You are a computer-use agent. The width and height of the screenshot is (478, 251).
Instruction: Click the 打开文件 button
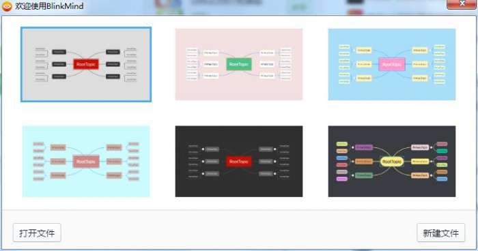[x=37, y=233]
